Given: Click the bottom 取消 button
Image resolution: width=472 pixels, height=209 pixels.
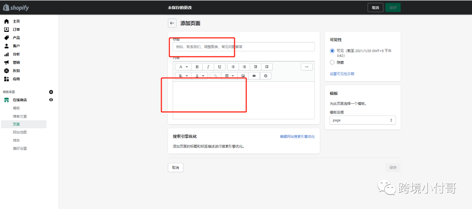Looking at the screenshot, I should pyautogui.click(x=176, y=168).
